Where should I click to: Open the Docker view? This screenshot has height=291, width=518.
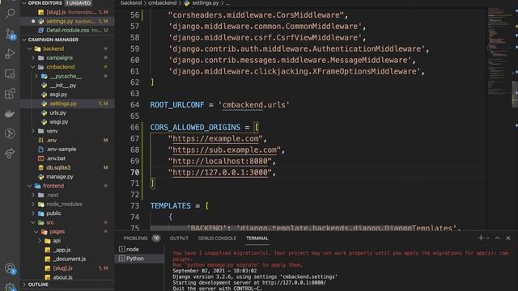(10, 113)
